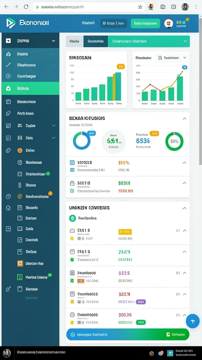This screenshot has height=360, width=202.
Task: Click the gradient bottom bar button
Action: point(128,334)
